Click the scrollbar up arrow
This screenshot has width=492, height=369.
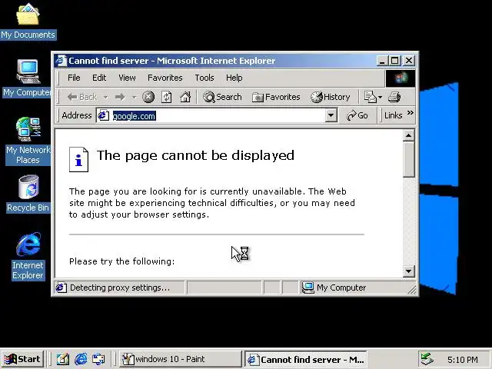pos(408,135)
